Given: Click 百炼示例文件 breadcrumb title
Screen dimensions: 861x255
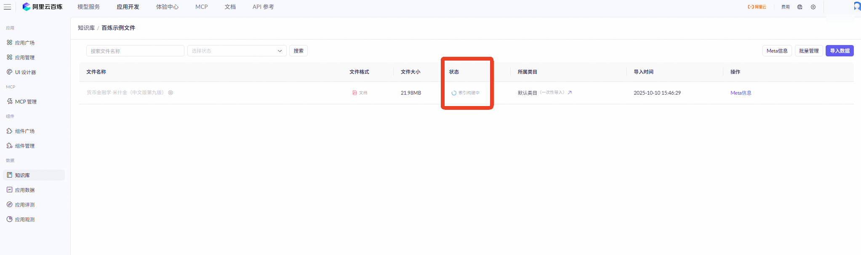Looking at the screenshot, I should tap(118, 28).
